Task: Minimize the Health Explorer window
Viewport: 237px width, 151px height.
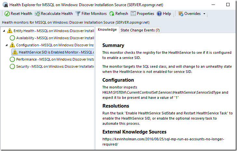Action: click(x=213, y=5)
